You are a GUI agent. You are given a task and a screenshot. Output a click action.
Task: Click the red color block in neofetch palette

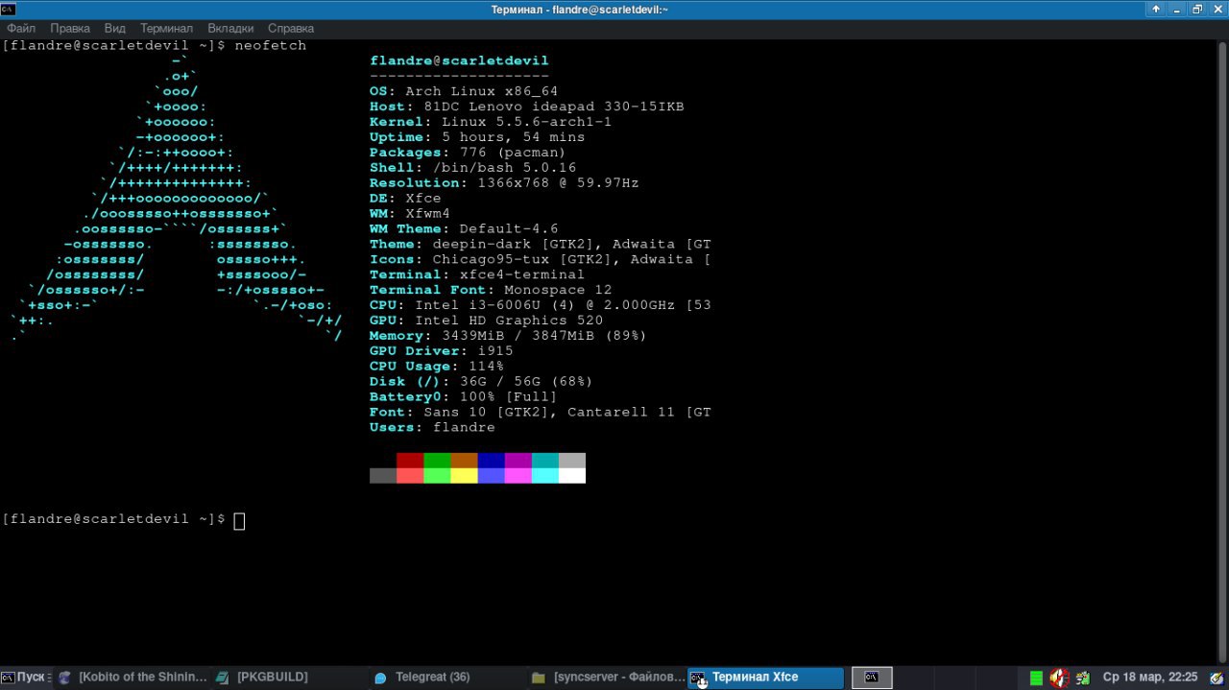(410, 461)
